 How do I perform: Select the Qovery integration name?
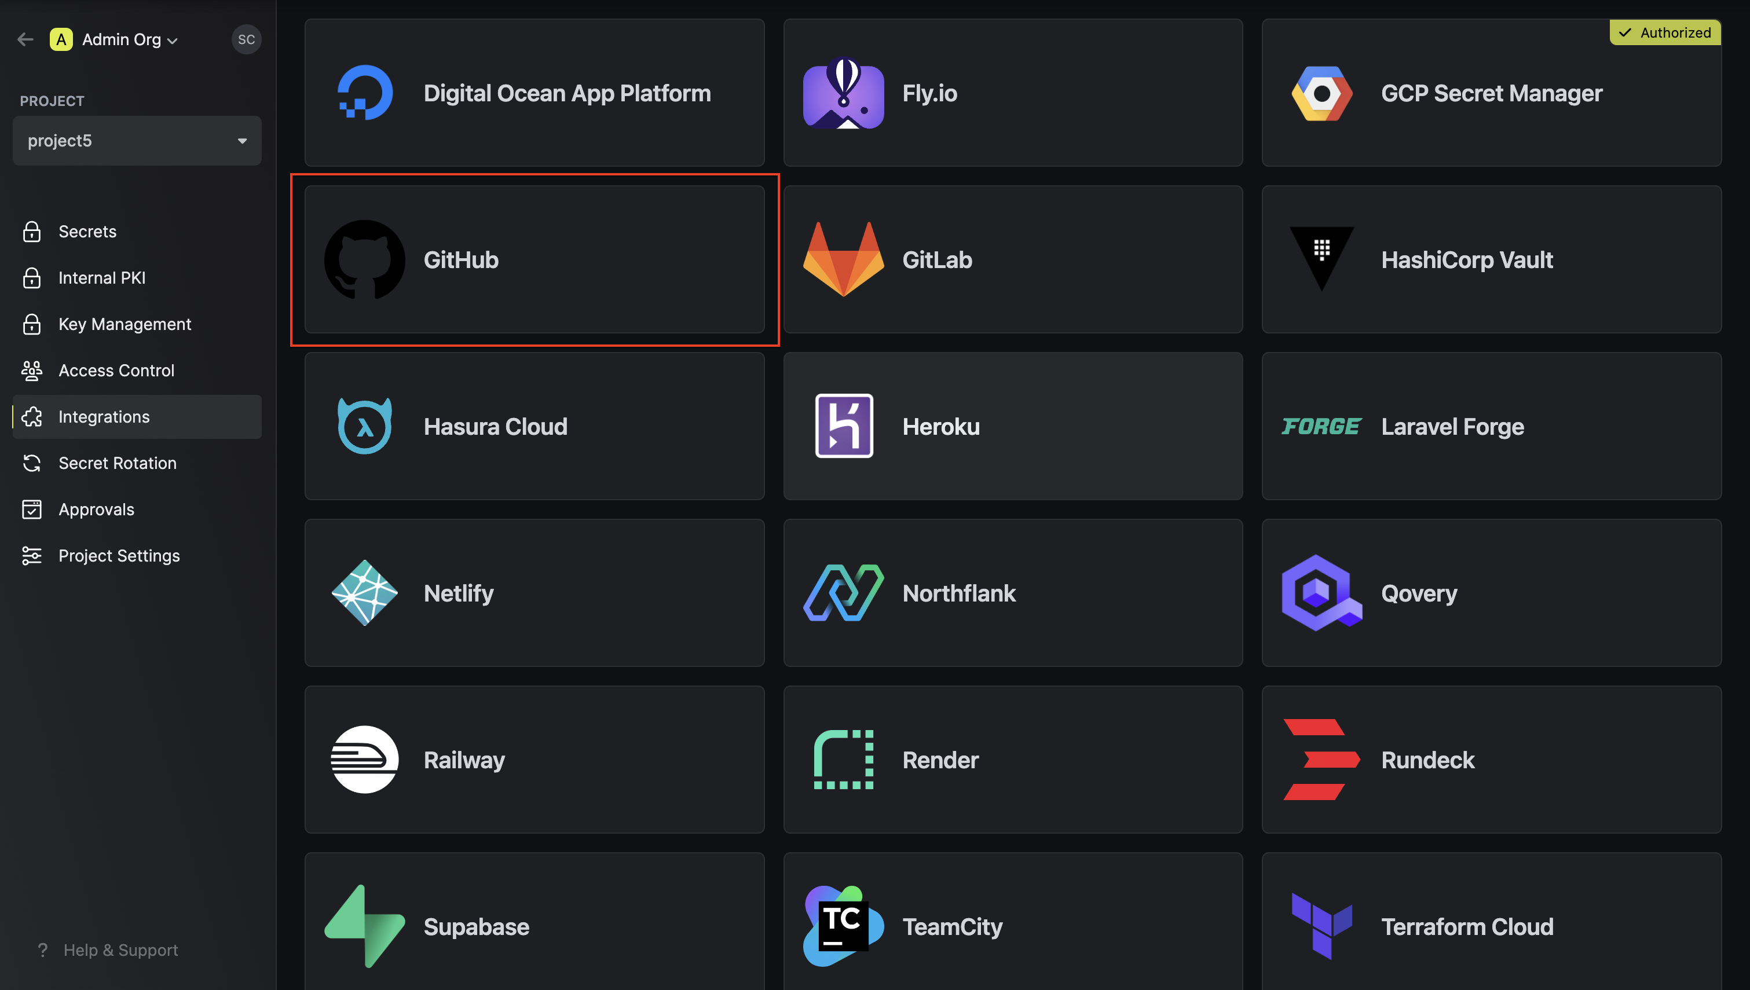click(1419, 593)
